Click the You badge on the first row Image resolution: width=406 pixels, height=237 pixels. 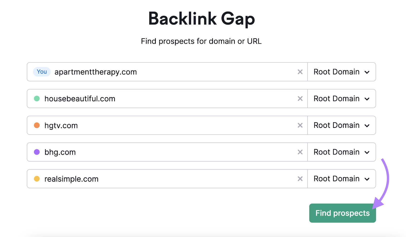(x=41, y=72)
